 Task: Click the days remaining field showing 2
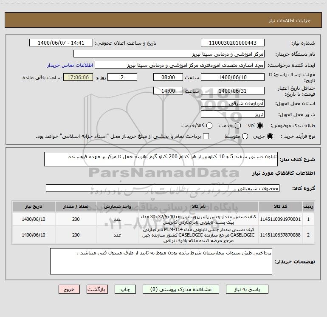[x=122, y=77]
